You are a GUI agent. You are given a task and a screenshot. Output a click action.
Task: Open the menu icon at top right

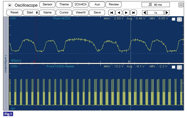[180, 5]
